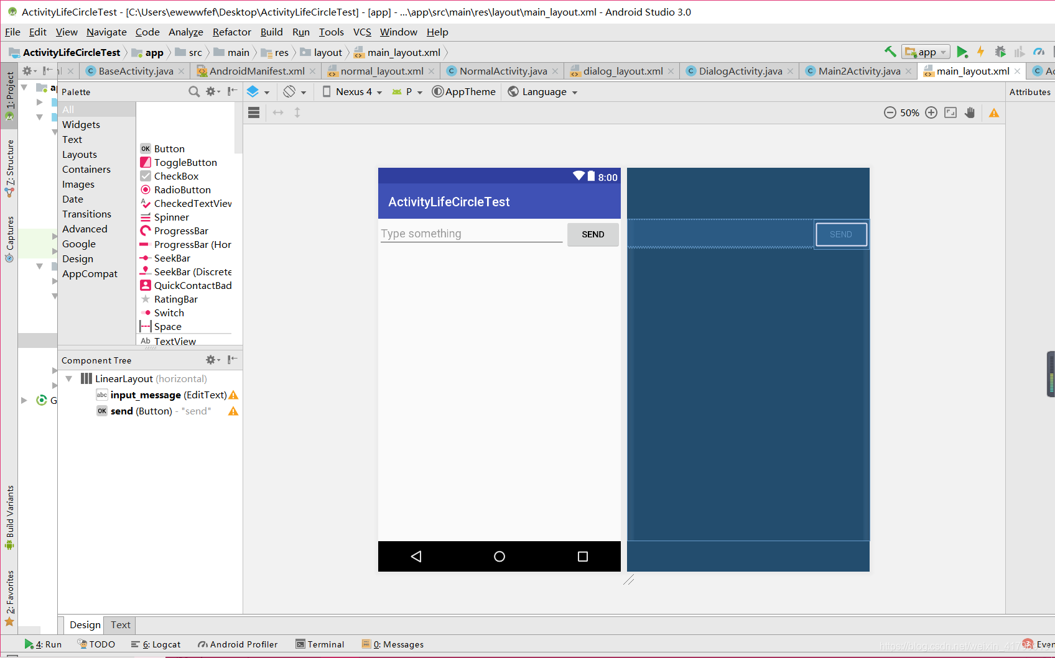This screenshot has width=1055, height=658.
Task: Pick RadioButton widget from palette
Action: pyautogui.click(x=182, y=190)
